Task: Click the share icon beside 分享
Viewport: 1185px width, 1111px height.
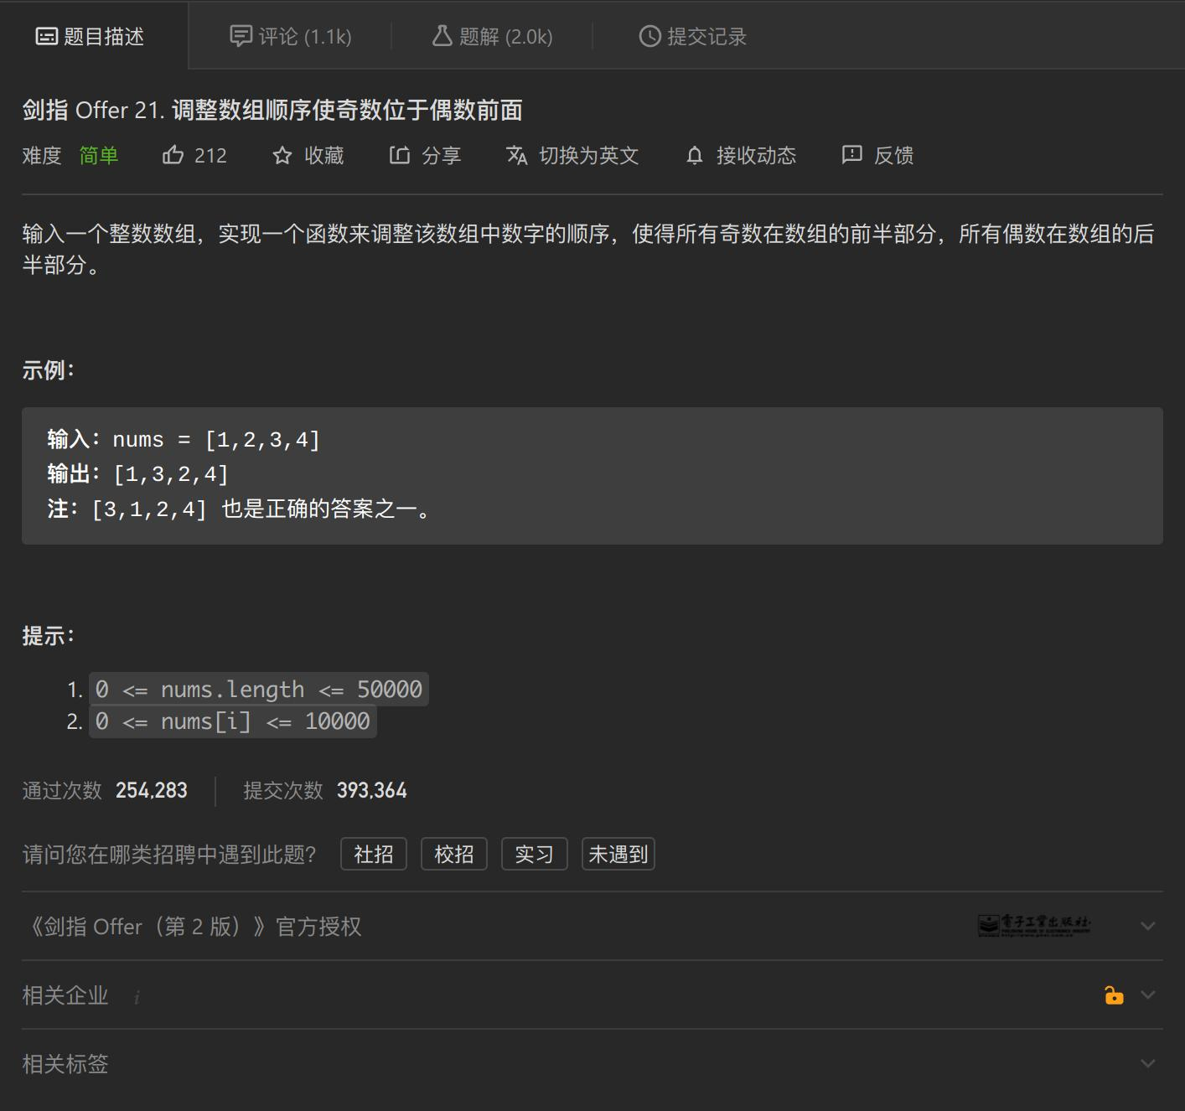Action: click(400, 155)
